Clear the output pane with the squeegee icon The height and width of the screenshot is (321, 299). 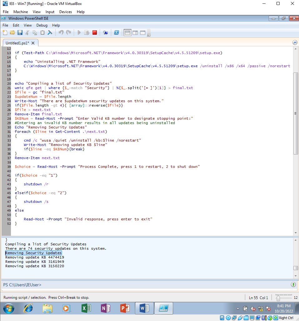[50, 33]
